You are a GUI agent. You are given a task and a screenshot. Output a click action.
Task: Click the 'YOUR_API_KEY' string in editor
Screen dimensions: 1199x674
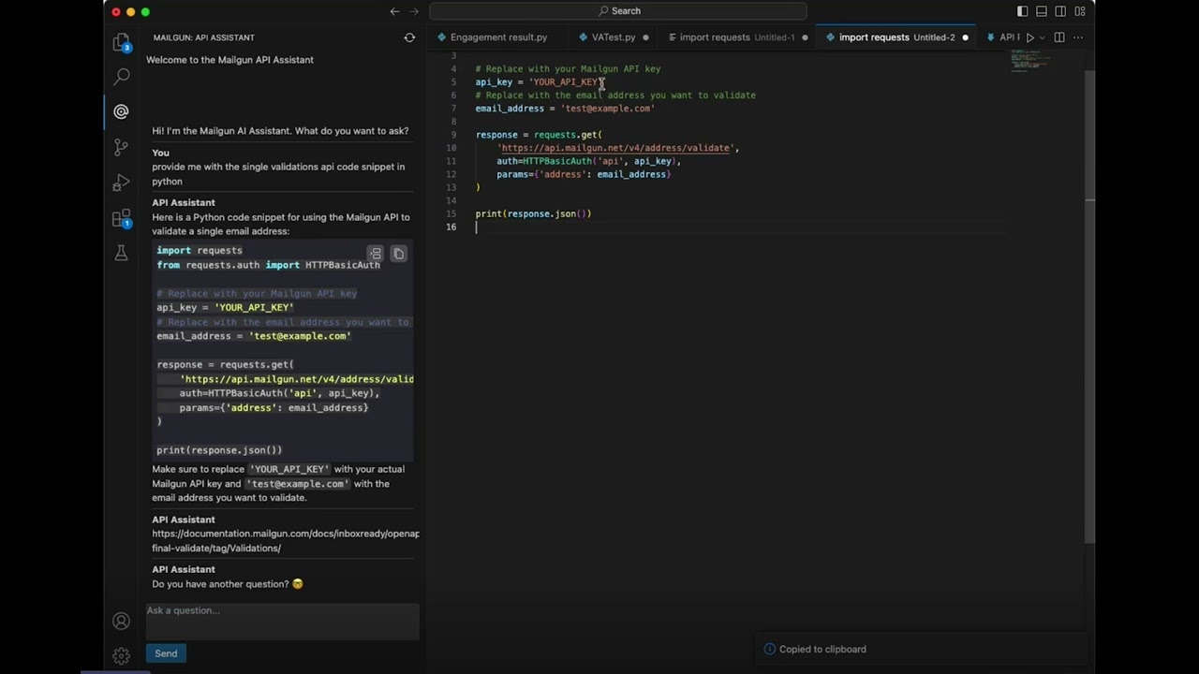tap(566, 82)
